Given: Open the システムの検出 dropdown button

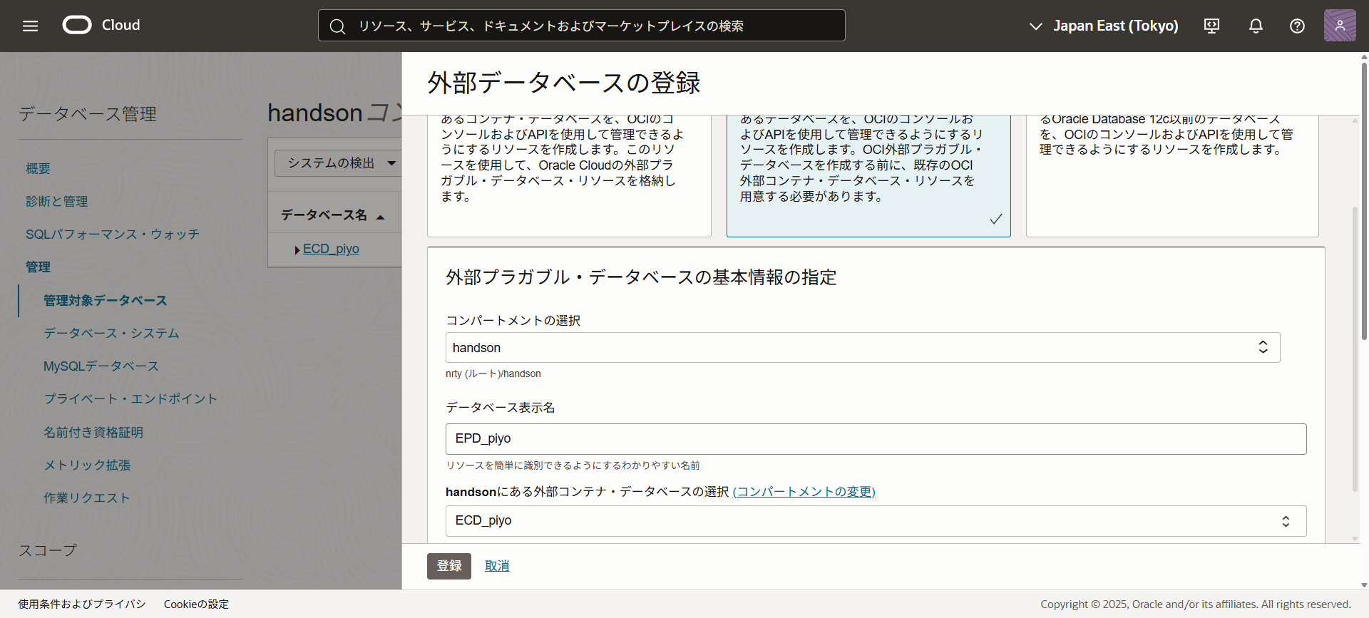Looking at the screenshot, I should (338, 163).
